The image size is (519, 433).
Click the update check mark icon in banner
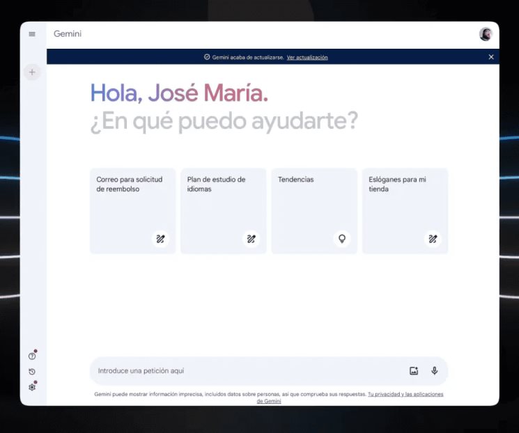(207, 57)
